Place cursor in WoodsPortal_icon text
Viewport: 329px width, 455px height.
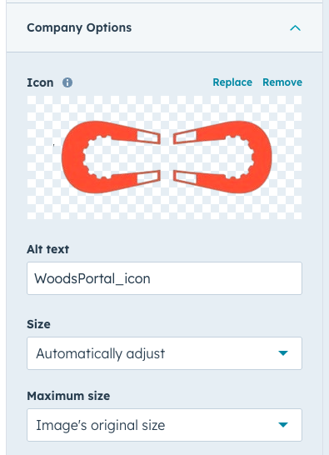pos(92,279)
